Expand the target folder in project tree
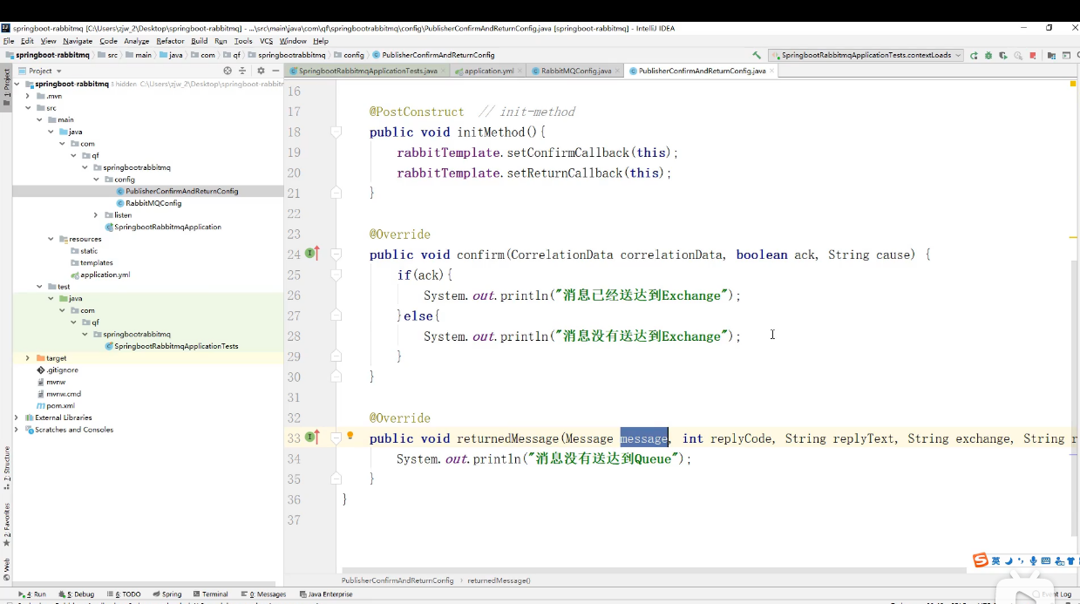This screenshot has width=1080, height=604. (x=28, y=358)
